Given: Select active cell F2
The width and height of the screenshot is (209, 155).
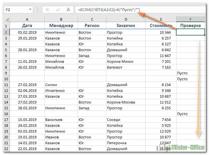Looking at the screenshot, I should click(190, 33).
